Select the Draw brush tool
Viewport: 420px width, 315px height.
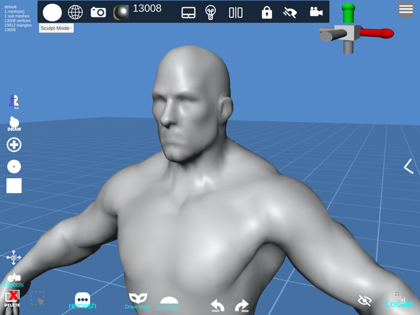[14, 124]
